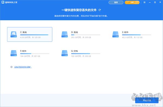Click the "F: 软件" drive label
163x107 pixels.
pyautogui.click(x=23, y=51)
